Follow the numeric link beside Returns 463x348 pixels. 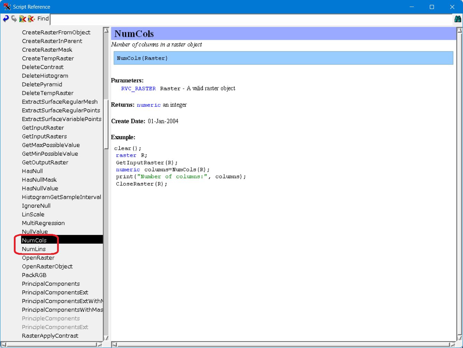coord(148,105)
